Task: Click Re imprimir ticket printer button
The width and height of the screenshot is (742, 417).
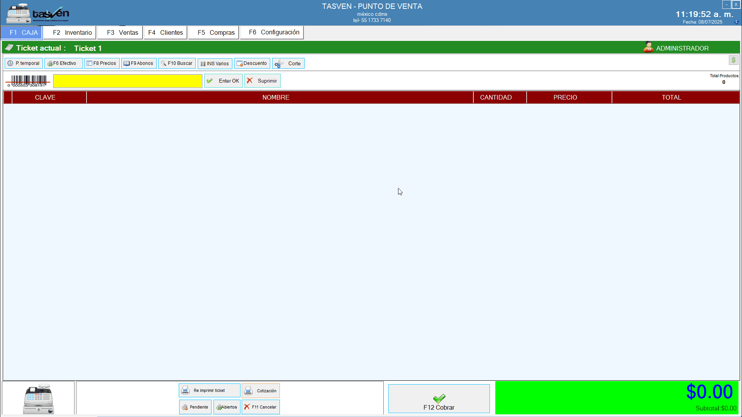Action: tap(209, 390)
